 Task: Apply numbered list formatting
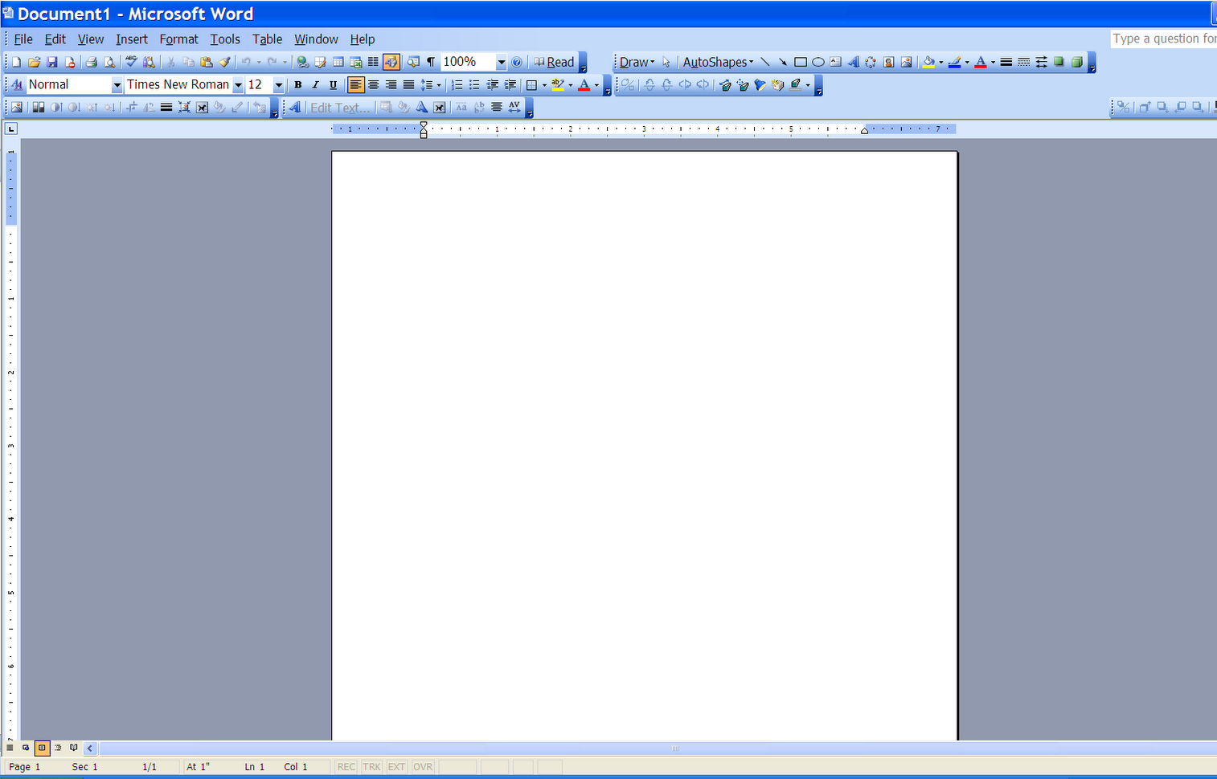point(457,84)
